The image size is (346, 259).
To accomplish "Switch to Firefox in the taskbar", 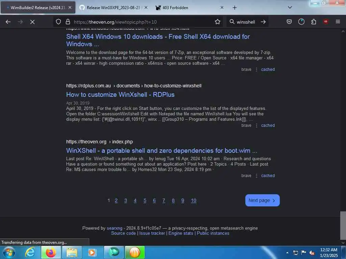I will (x=51, y=252).
